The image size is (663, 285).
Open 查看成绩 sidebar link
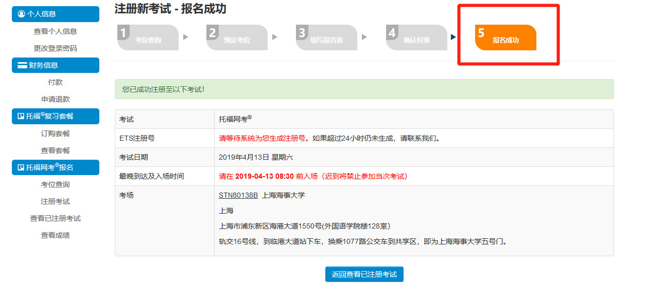(56, 235)
